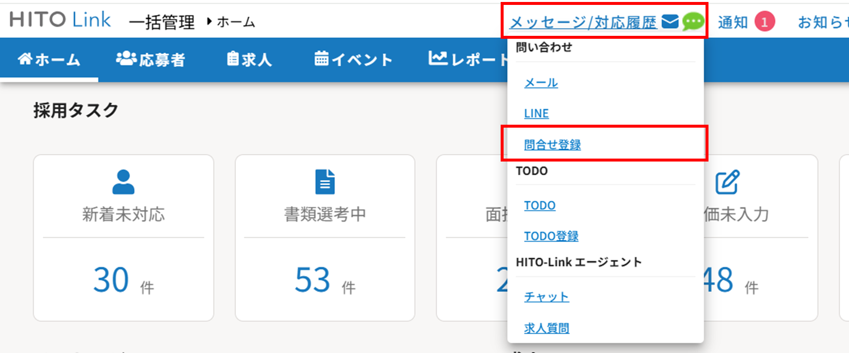Switch to the 応募者 tab
Image resolution: width=849 pixels, height=353 pixels.
pyautogui.click(x=151, y=59)
